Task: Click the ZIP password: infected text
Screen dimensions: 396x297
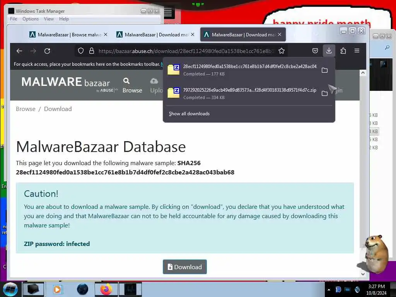Action: click(57, 244)
